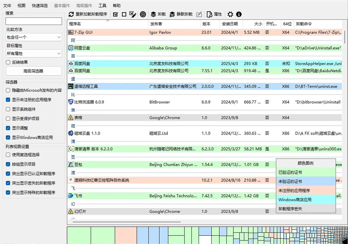Click the target bullseye toolbar icon
The image size is (348, 244).
coord(143,14)
